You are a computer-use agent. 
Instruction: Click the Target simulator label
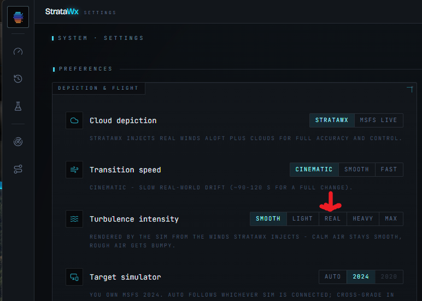125,277
